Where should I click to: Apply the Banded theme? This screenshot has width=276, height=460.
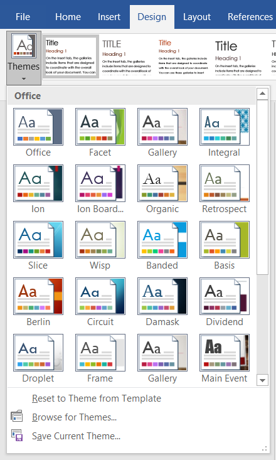click(x=162, y=240)
